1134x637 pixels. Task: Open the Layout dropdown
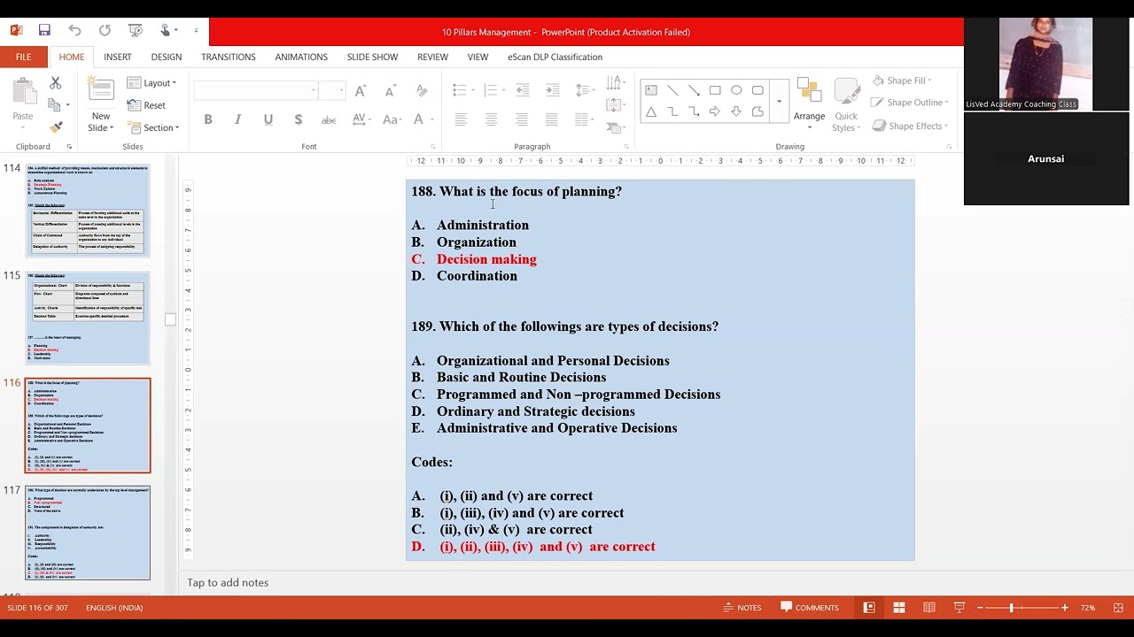pos(152,82)
